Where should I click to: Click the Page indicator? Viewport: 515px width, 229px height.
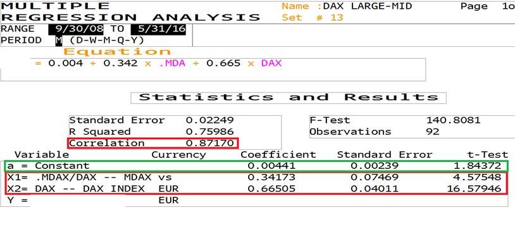(487, 6)
